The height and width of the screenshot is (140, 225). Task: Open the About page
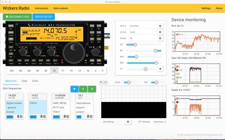[219, 8]
